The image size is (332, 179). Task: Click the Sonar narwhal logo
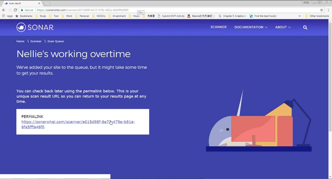pos(35,27)
